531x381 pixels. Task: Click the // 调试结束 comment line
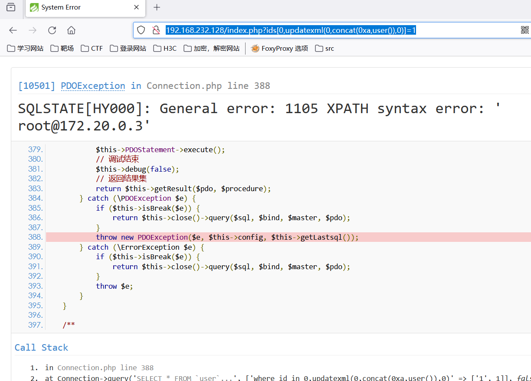[118, 159]
